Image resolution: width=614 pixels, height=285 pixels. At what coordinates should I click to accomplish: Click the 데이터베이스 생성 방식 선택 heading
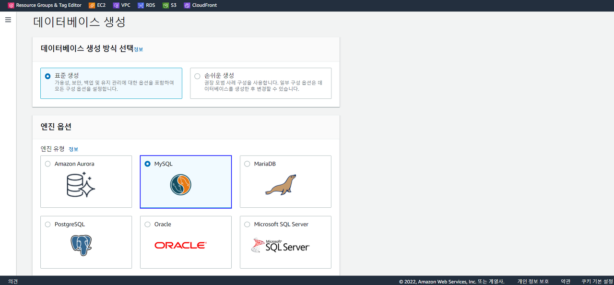(87, 48)
